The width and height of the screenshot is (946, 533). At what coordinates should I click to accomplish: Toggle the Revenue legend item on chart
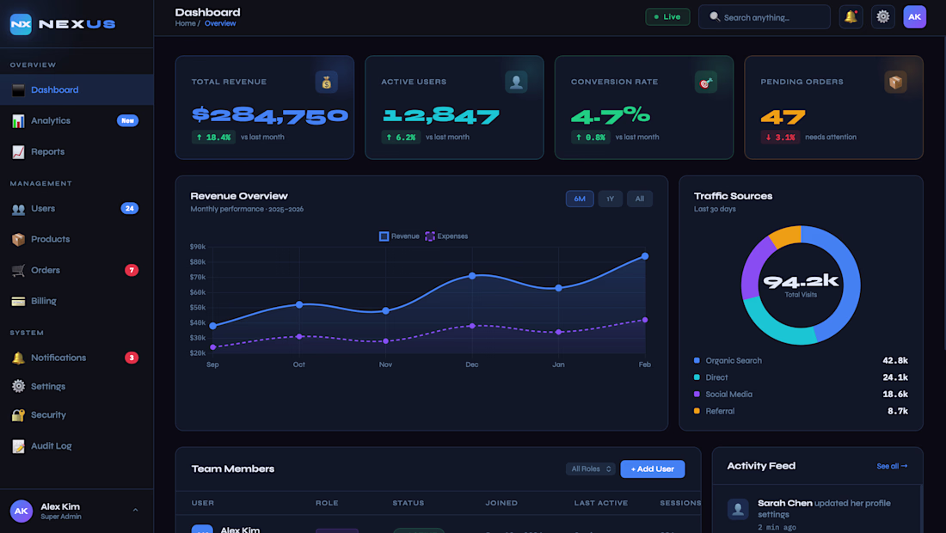pyautogui.click(x=399, y=236)
